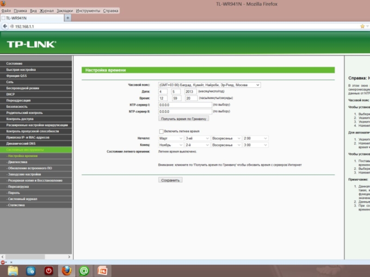This screenshot has height=277, width=370.
Task: Open a new tab with plus button
Action: (68, 18)
